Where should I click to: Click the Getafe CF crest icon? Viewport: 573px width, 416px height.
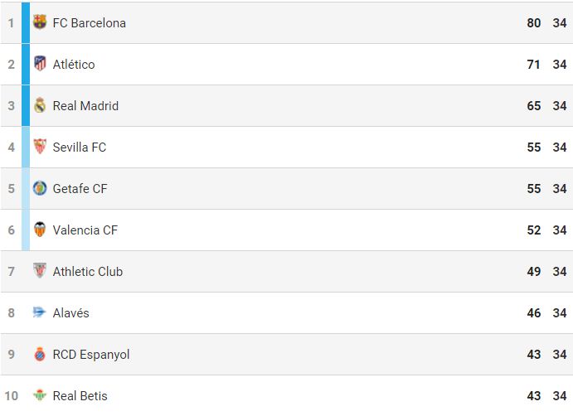point(40,188)
